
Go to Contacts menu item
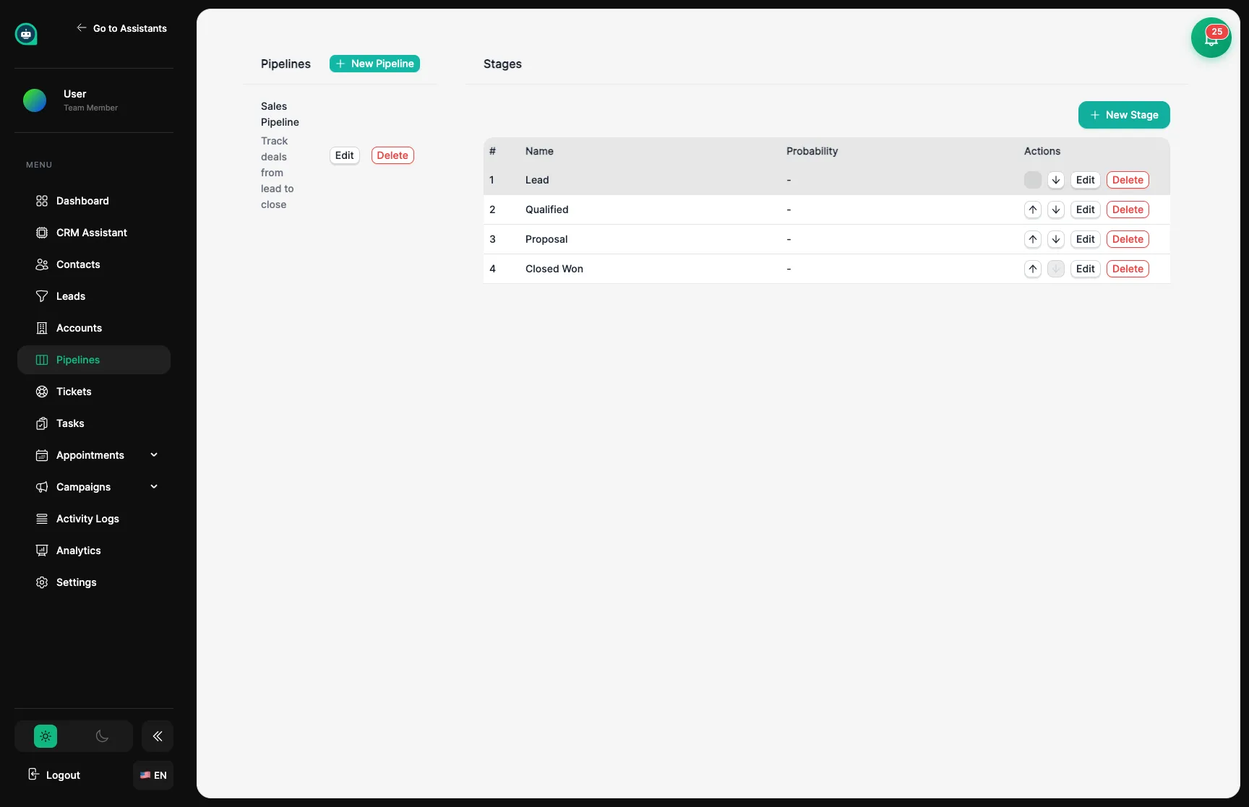point(94,264)
